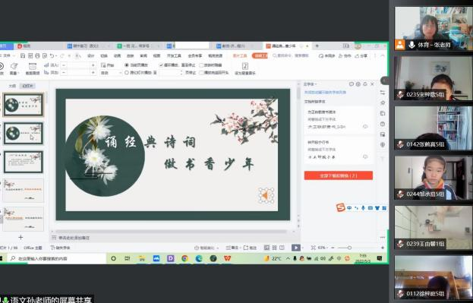Open the Picture Tools ribbon tab
The height and width of the screenshot is (303, 473).
240,56
